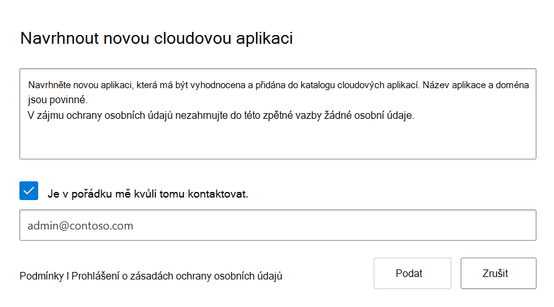Open the Prohlášení o zásadách ochrany osobních údajů link
Viewport: 554px width, 307px height.
177,276
